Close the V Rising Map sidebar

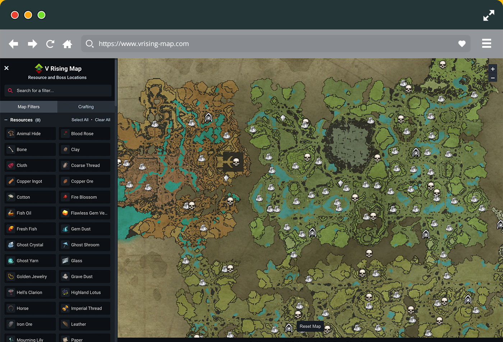coord(6,68)
